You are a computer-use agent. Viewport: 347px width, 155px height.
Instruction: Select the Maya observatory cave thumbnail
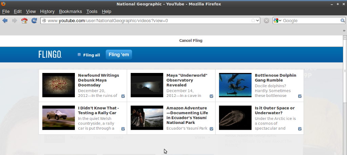pyautogui.click(x=147, y=85)
